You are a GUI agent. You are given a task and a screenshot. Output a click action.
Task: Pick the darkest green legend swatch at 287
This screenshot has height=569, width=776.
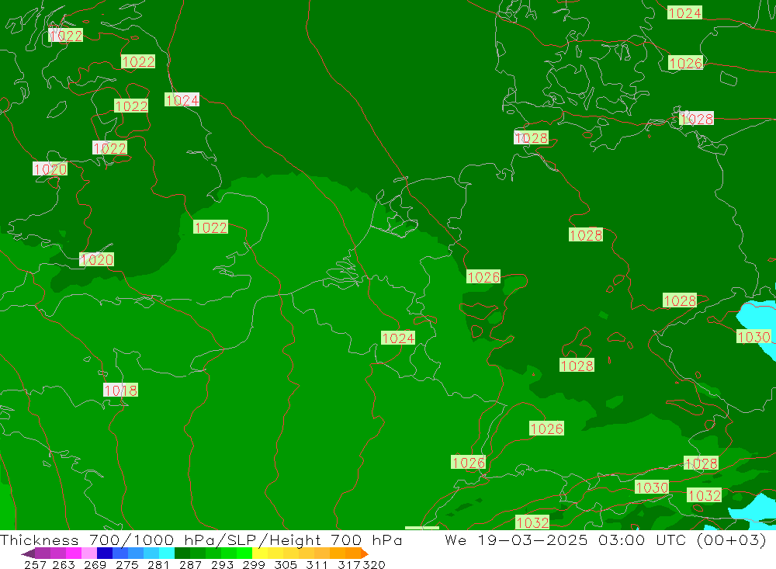point(182,553)
